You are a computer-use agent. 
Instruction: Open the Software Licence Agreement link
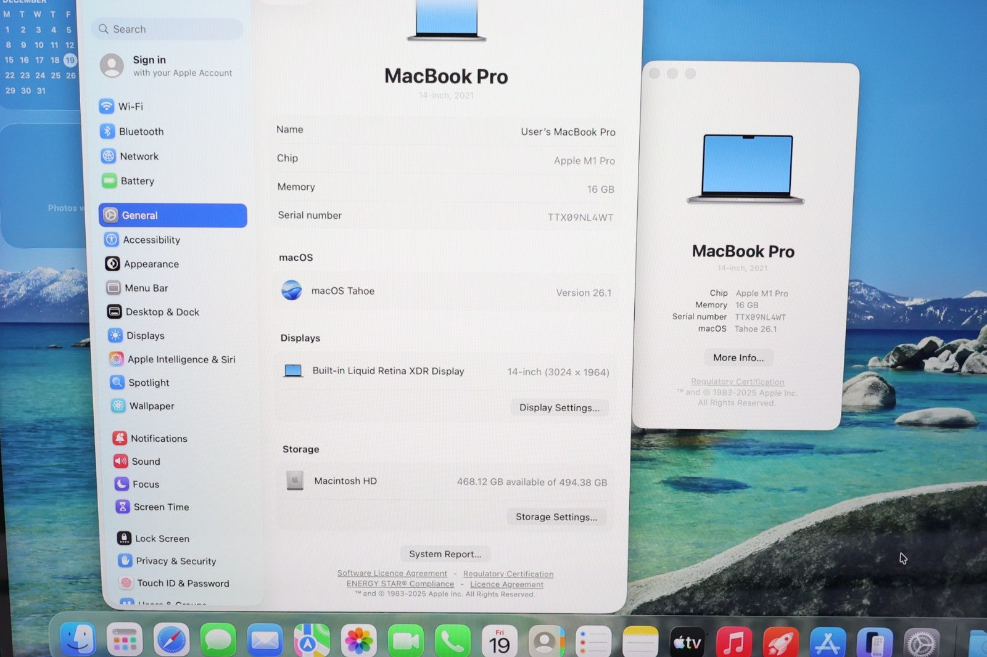click(x=392, y=573)
